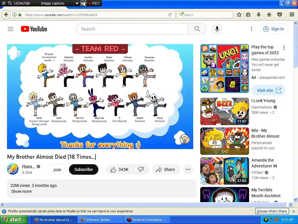Click the video player frame
This screenshot has width=298, height=224.
click(x=100, y=97)
